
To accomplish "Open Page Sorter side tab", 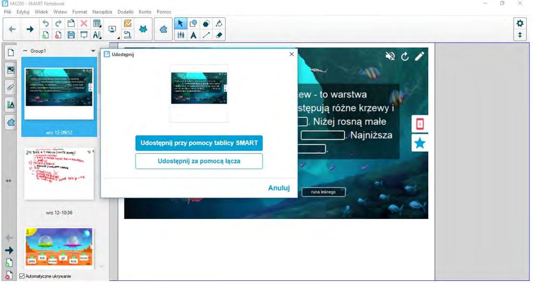I will click(x=11, y=53).
